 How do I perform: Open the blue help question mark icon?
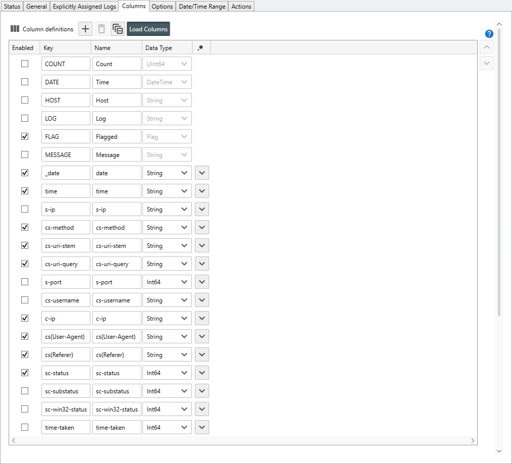[489, 34]
